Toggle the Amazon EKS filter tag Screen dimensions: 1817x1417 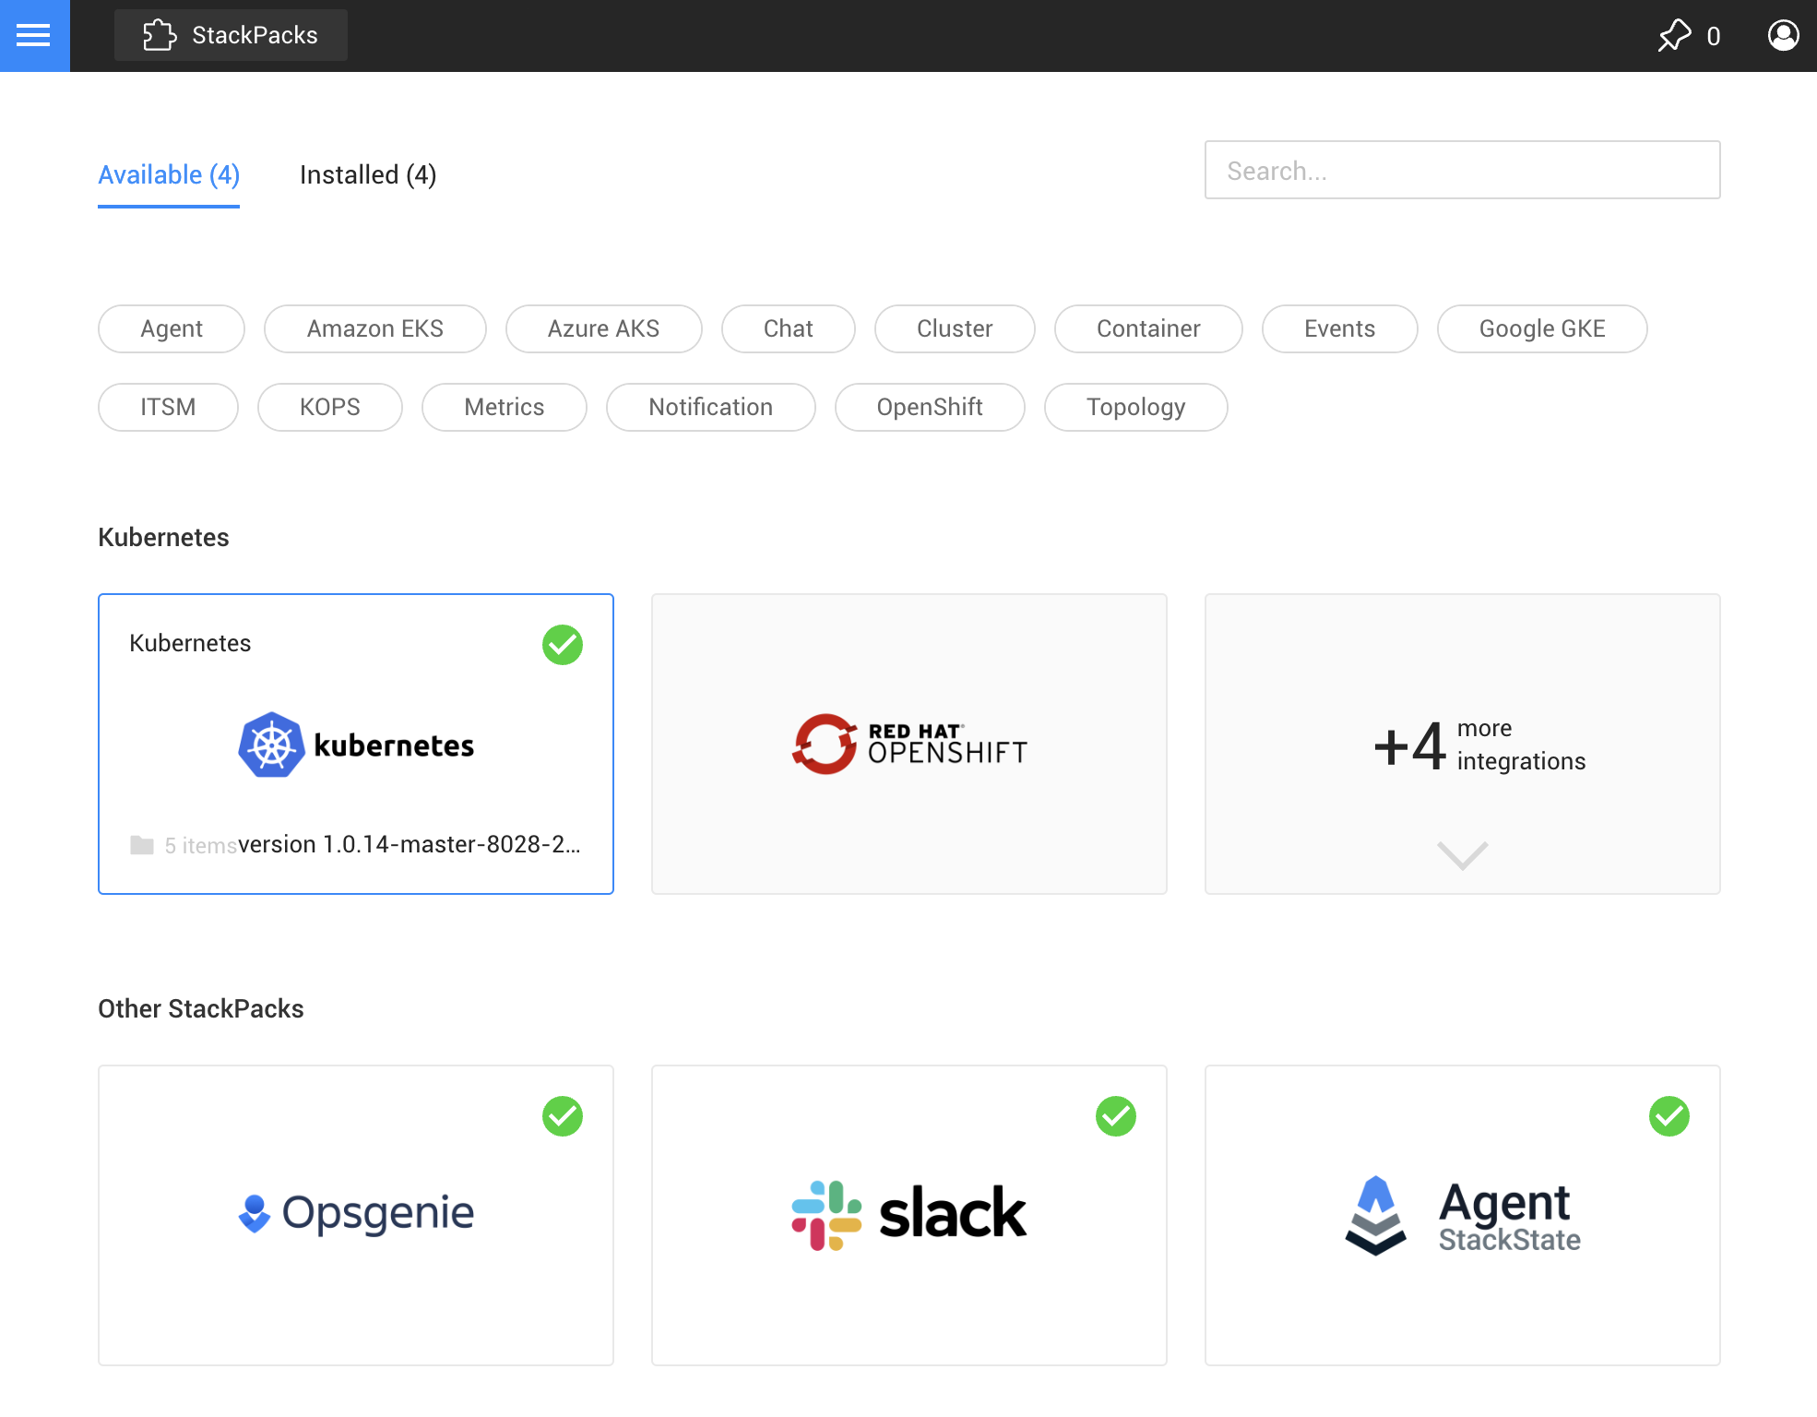pos(374,329)
